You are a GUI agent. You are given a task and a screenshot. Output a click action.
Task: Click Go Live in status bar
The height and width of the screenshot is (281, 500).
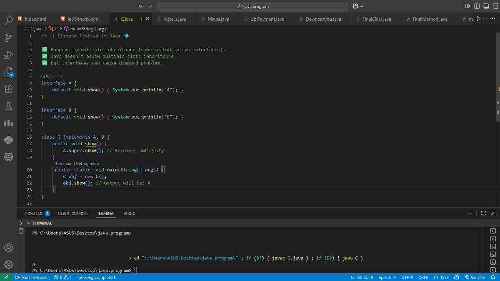475,277
